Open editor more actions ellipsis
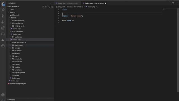179x101 pixels. (x=176, y=3)
